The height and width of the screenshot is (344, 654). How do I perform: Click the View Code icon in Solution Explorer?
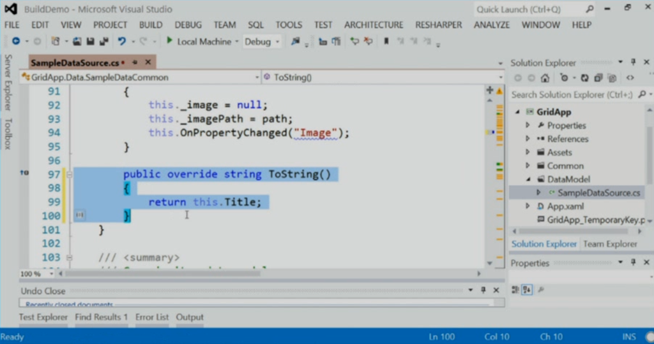coord(630,78)
